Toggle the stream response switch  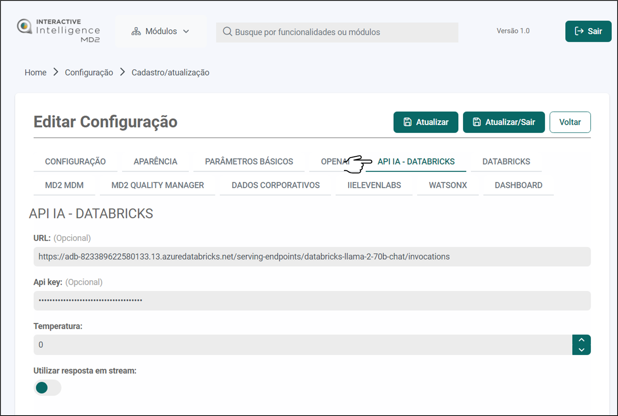click(x=47, y=388)
